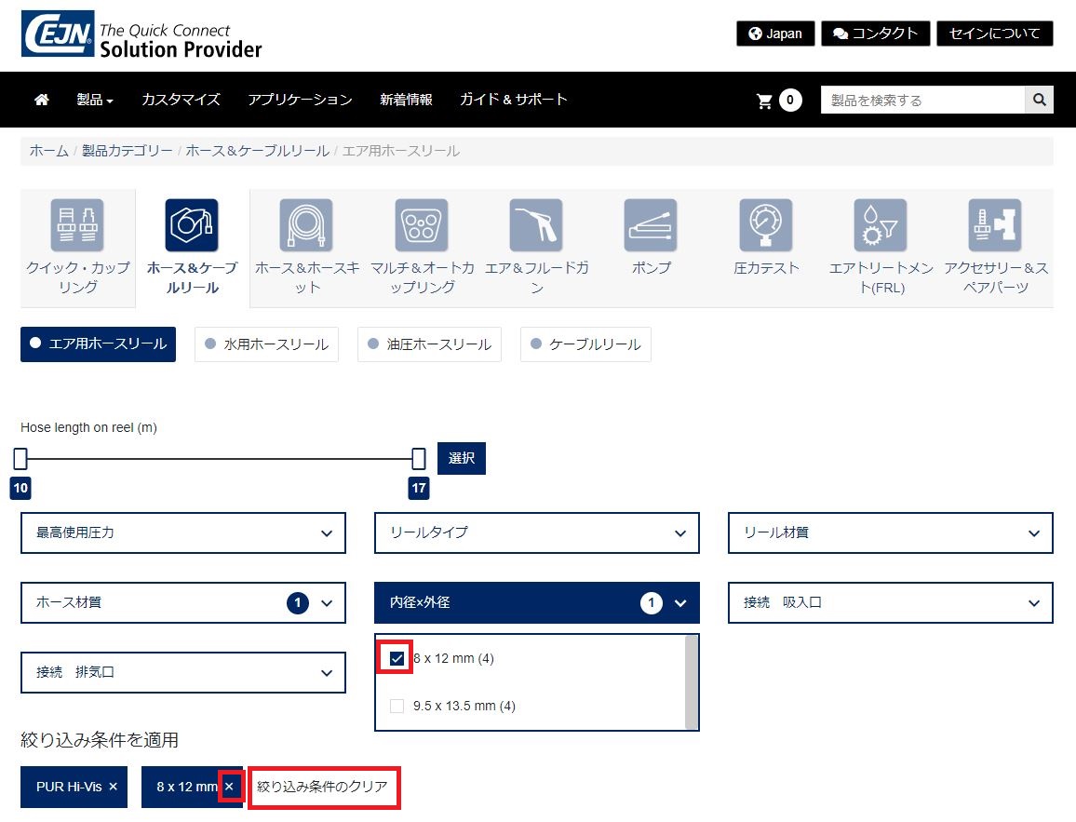This screenshot has height=822, width=1076.
Task: Open the リール材質 dropdown
Action: pyautogui.click(x=891, y=533)
